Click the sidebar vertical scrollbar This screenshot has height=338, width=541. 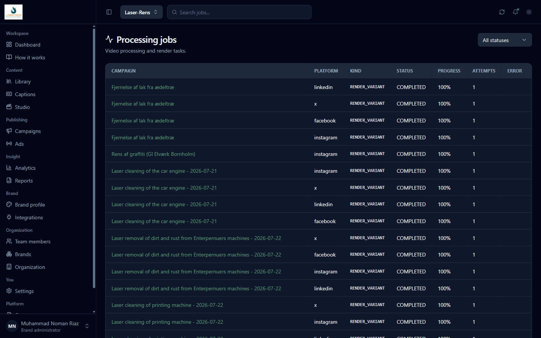94,158
